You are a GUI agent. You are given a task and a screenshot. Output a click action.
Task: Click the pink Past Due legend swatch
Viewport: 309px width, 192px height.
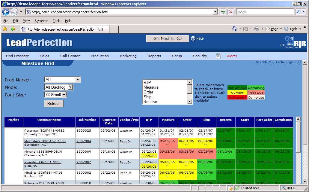click(x=256, y=93)
